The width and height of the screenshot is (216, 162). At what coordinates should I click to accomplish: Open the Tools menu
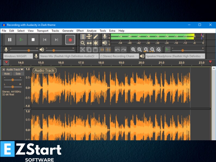[103, 31]
